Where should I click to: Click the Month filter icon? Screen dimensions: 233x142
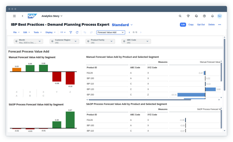16,41
